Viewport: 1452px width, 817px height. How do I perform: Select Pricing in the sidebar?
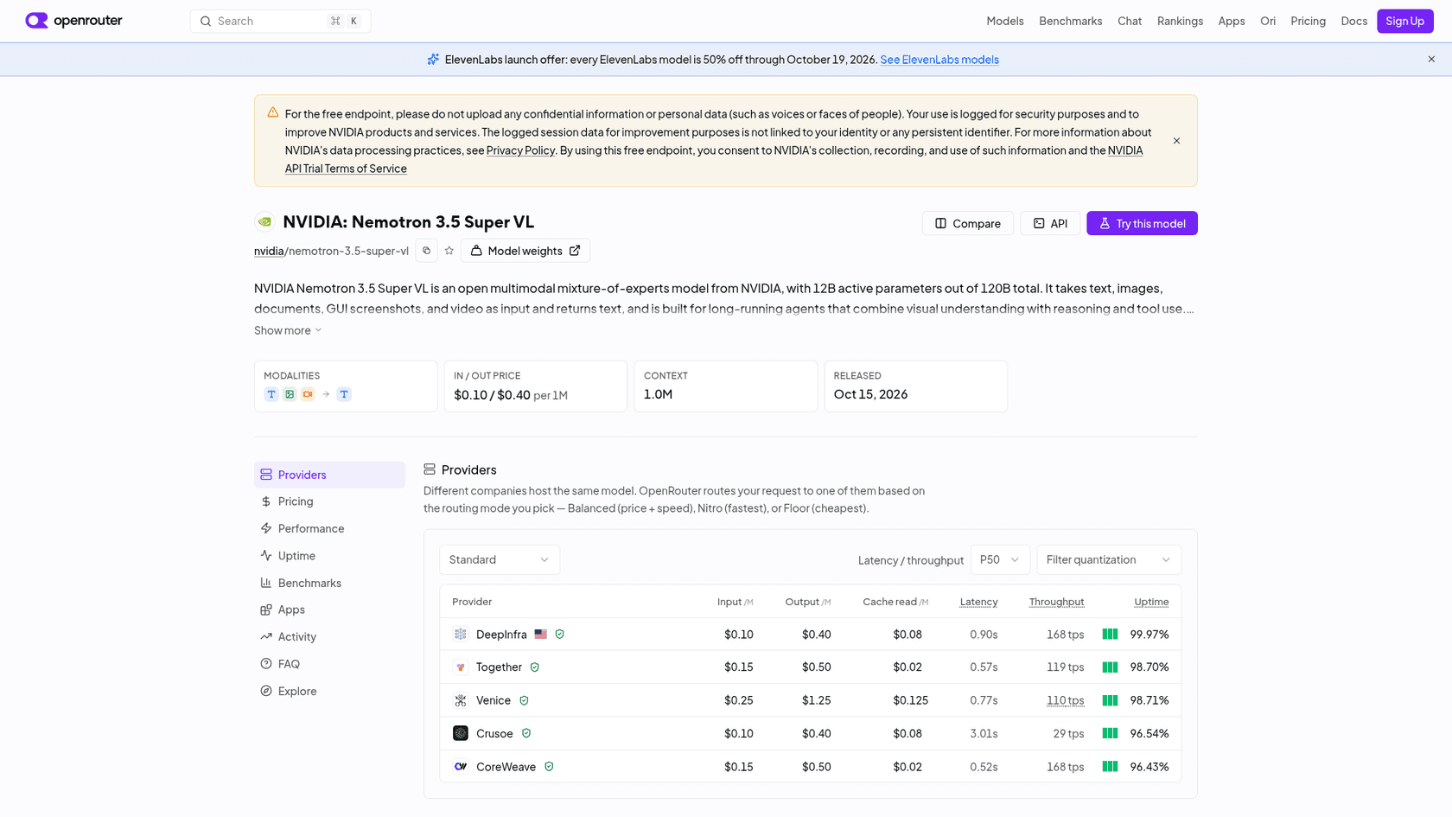tap(329, 501)
